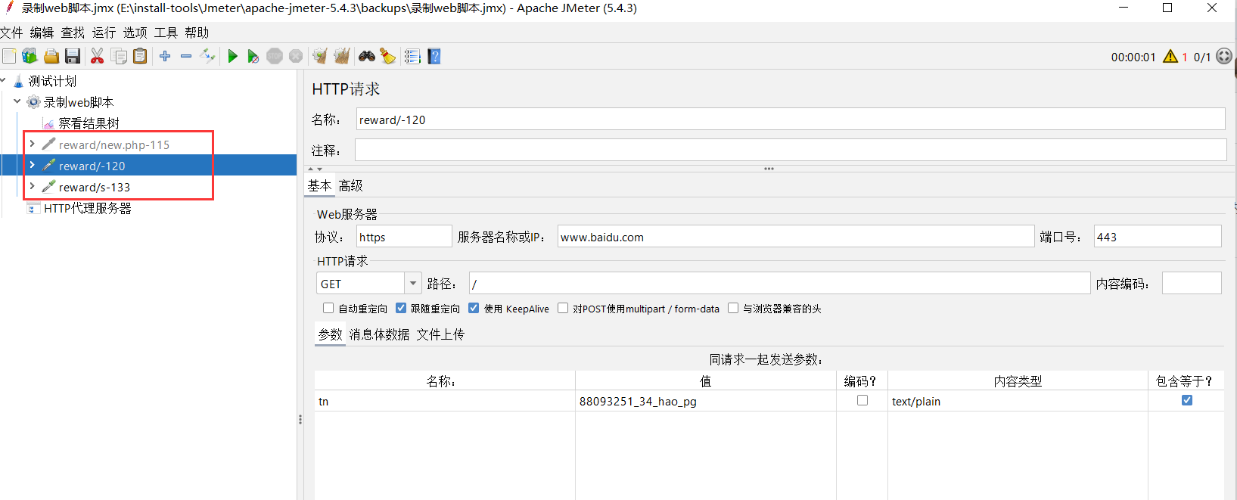
Task: Collapse the 录制web脚本 tree node
Action: (17, 101)
